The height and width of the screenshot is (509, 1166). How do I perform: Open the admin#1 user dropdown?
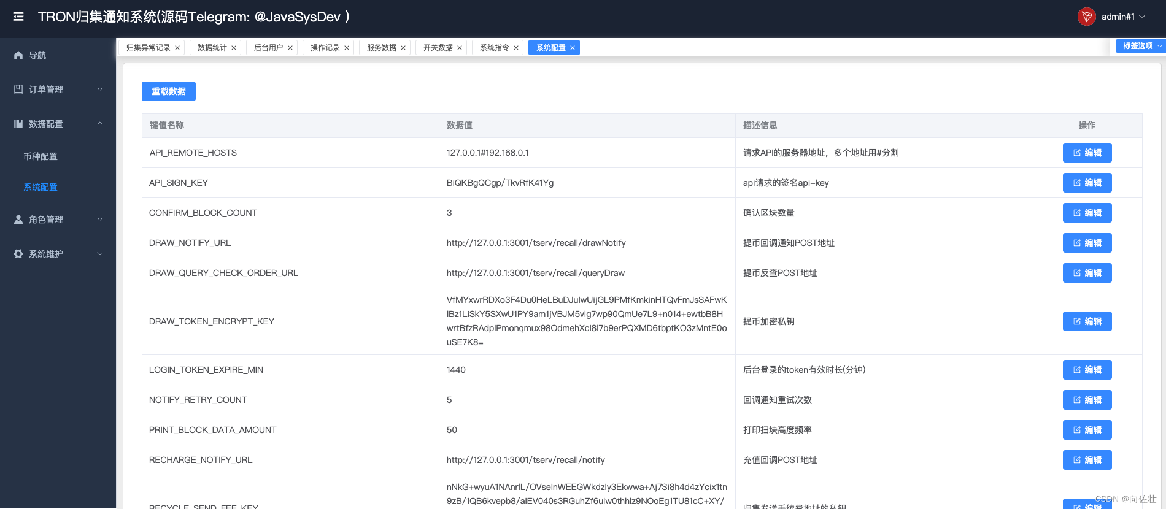pyautogui.click(x=1123, y=17)
